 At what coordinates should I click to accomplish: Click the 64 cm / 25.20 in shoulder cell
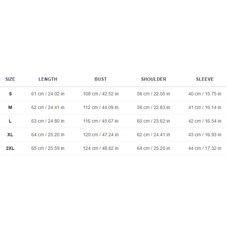click(x=154, y=148)
